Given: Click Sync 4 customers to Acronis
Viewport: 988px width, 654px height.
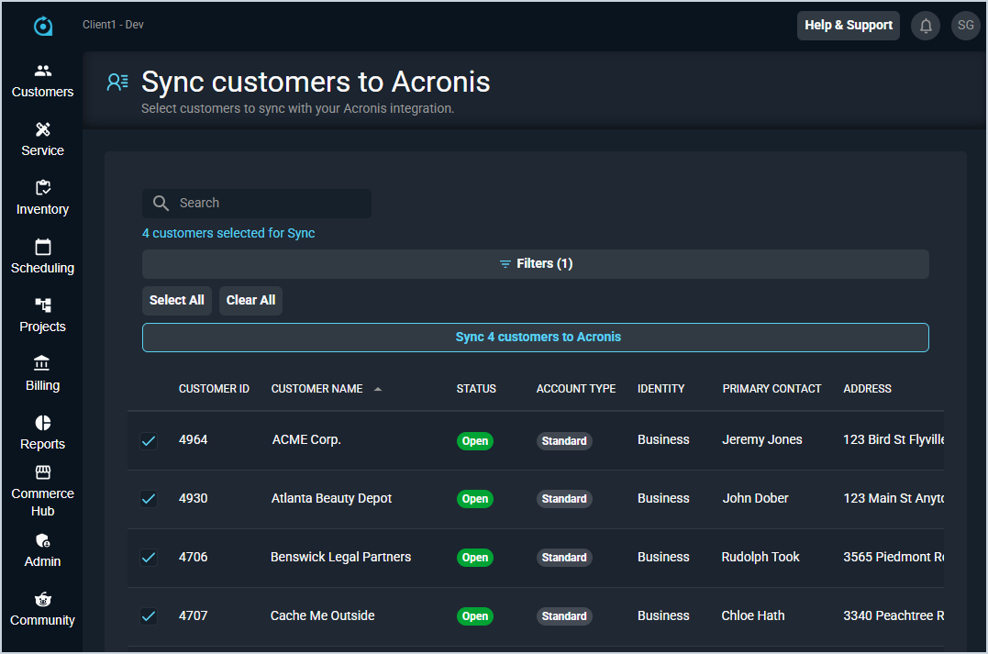Looking at the screenshot, I should click(536, 338).
